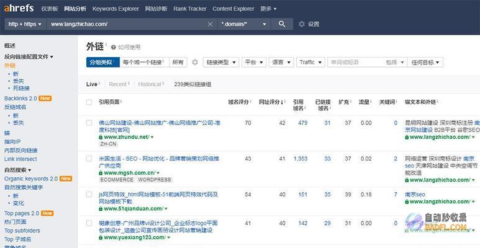This screenshot has height=248, width=480.
Task: Open the 平台 filter dropdown
Action: click(x=254, y=62)
